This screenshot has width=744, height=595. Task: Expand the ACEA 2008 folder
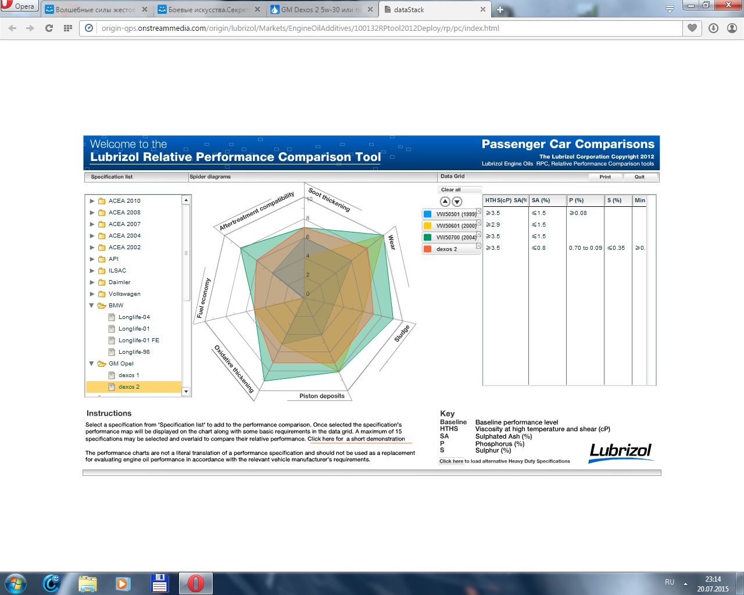pos(92,213)
